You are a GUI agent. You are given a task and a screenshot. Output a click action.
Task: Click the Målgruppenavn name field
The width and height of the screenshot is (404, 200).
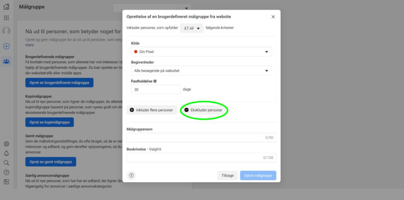pyautogui.click(x=201, y=137)
